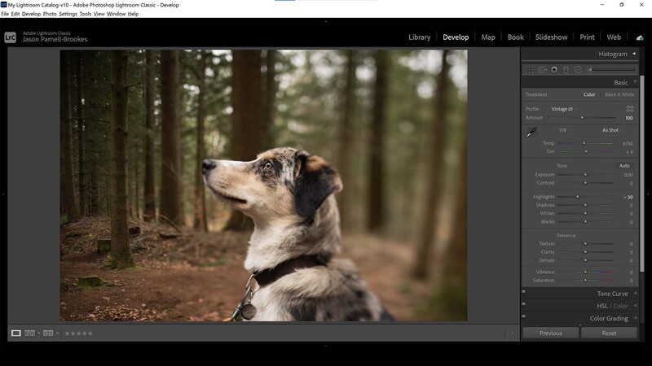Click the Temp value 6750 field
Screen dimensions: 652x366
[x=628, y=144]
